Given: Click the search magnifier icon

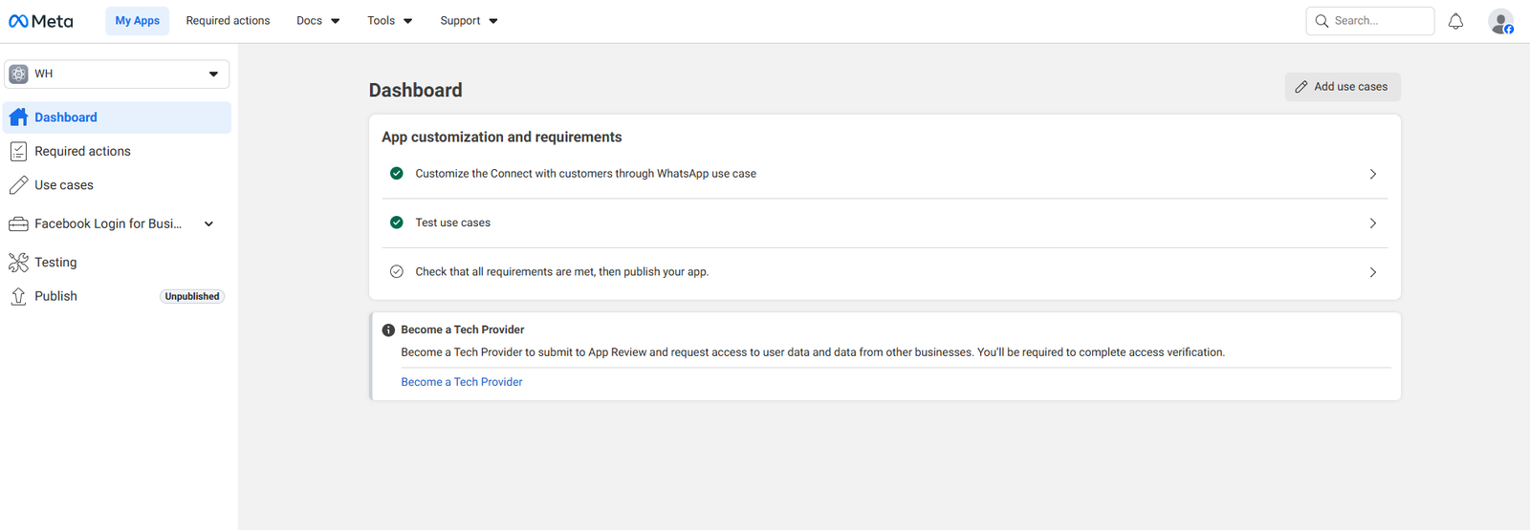Looking at the screenshot, I should coord(1322,21).
